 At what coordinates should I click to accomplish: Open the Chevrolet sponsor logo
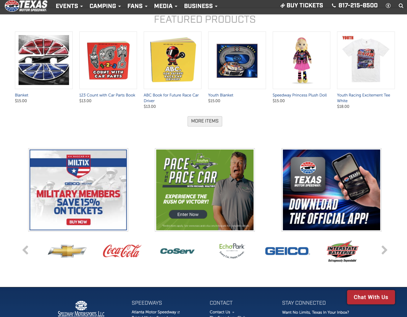pyautogui.click(x=67, y=251)
